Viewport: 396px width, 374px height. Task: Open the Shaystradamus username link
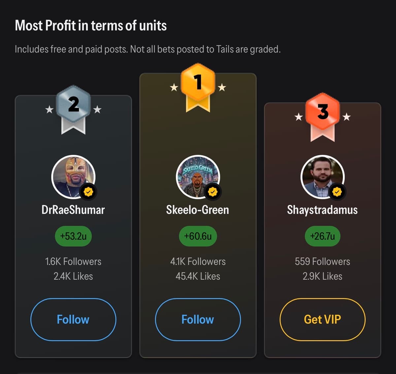click(322, 210)
